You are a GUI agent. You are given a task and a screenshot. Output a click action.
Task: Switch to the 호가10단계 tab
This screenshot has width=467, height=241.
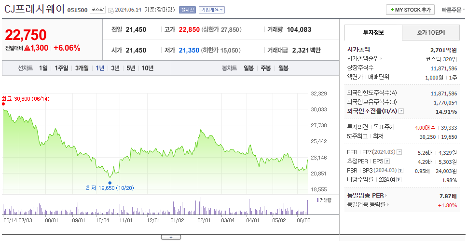[x=431, y=33]
